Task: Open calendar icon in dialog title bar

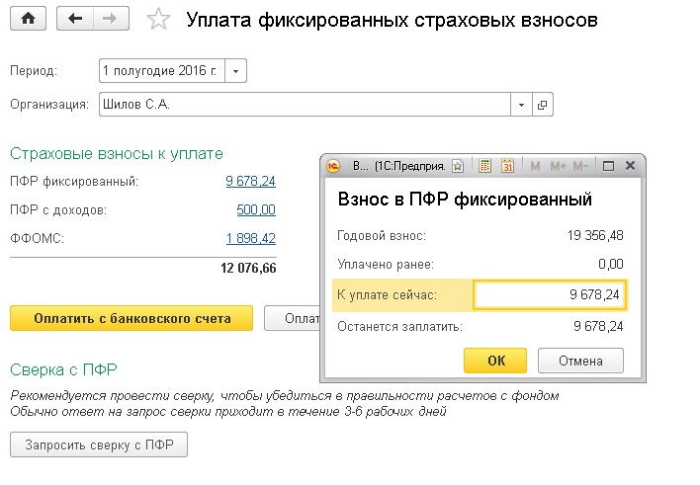Action: point(507,166)
